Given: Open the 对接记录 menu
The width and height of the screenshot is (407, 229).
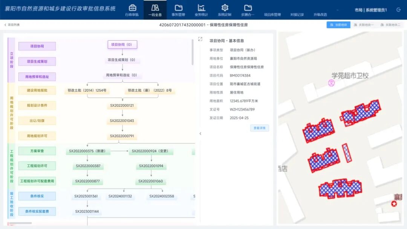Looking at the screenshot, I should point(297,15).
